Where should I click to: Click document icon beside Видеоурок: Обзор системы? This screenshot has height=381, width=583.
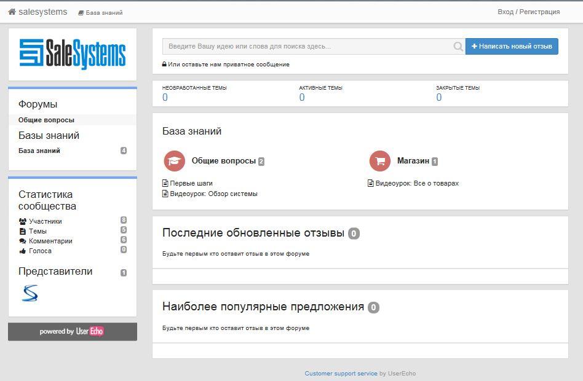[165, 194]
